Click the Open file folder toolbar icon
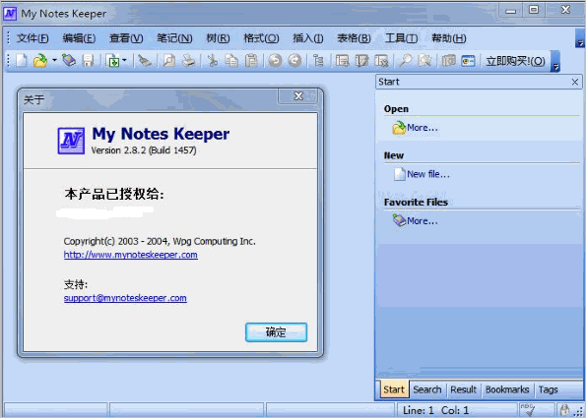Image resolution: width=586 pixels, height=418 pixels. (40, 60)
